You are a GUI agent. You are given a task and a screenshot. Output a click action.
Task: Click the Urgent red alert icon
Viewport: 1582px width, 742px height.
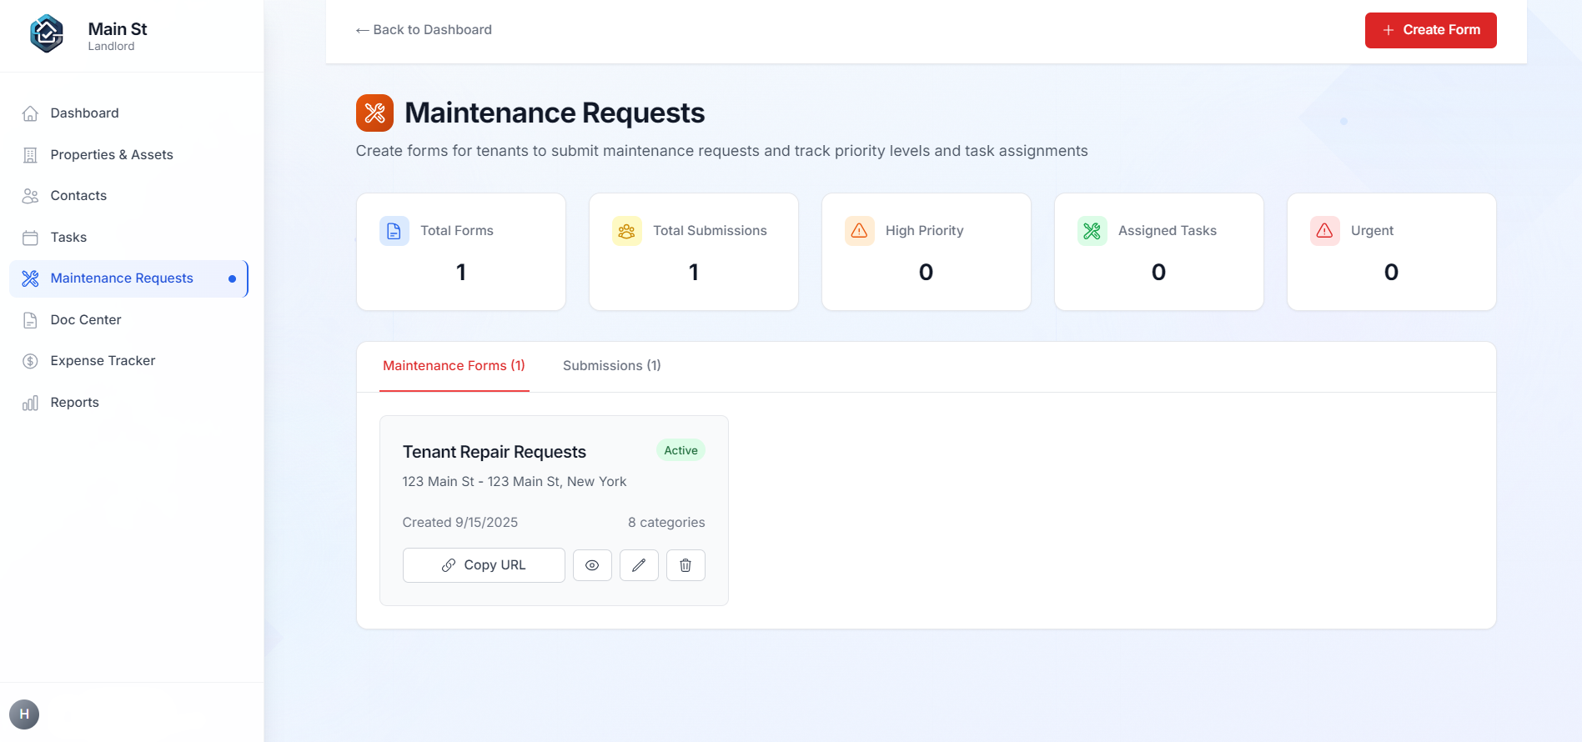[1325, 231]
